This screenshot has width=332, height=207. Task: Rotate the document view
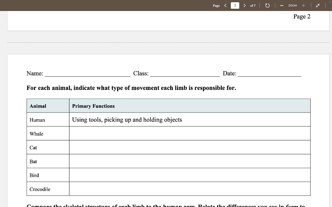click(x=267, y=5)
